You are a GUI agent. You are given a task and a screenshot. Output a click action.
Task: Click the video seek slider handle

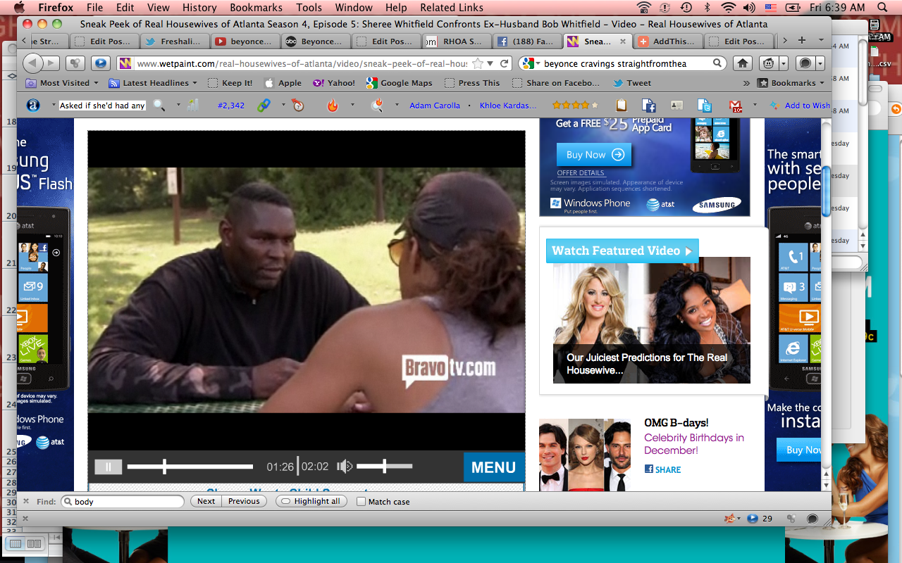coord(164,466)
